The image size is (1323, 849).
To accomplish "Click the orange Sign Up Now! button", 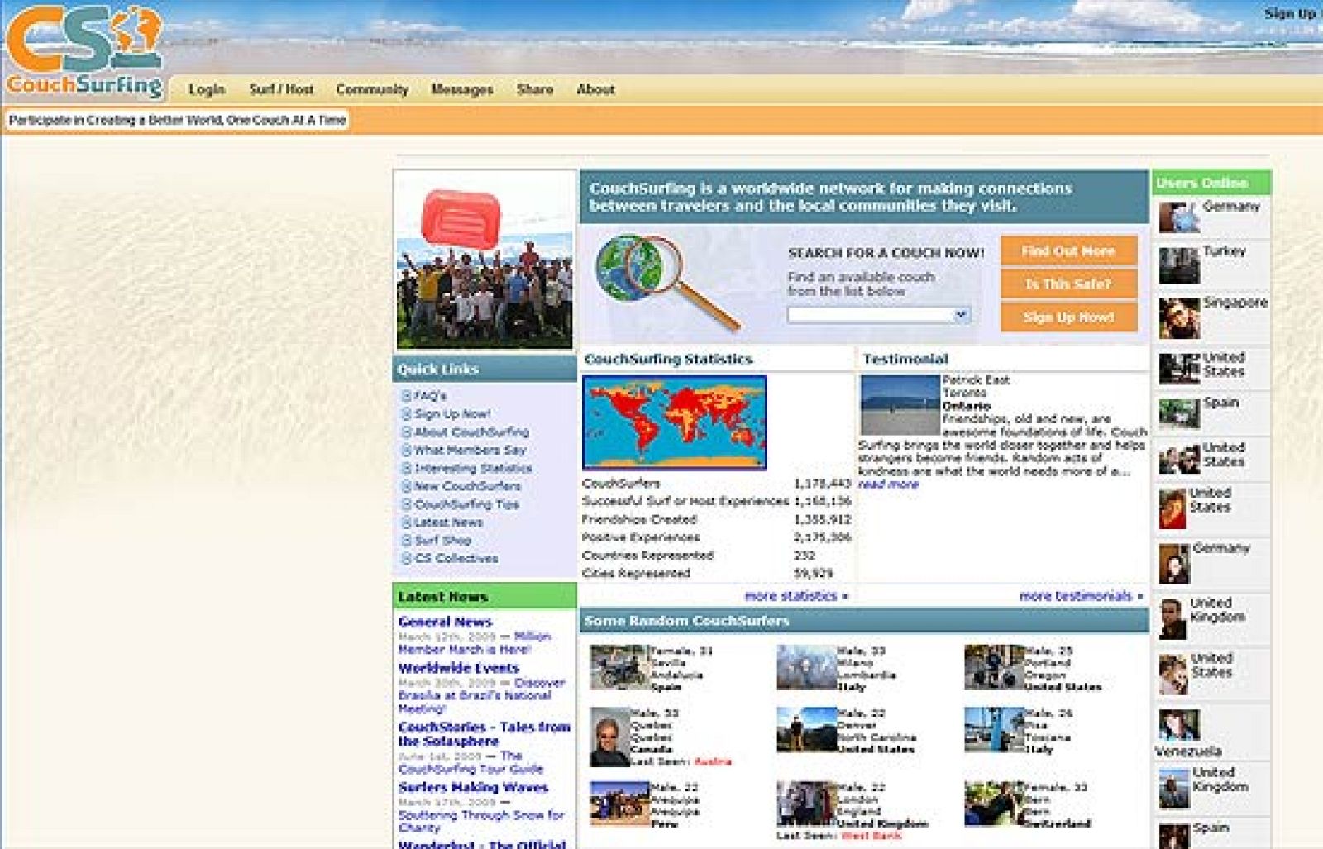I will (1068, 317).
